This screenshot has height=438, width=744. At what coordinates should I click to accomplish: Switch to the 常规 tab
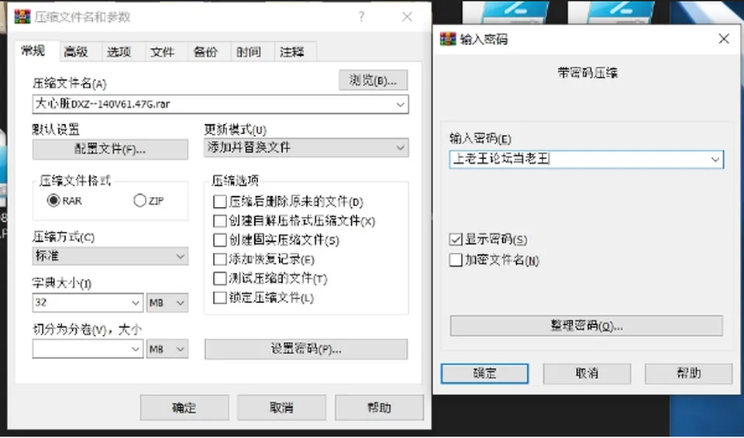[x=33, y=50]
